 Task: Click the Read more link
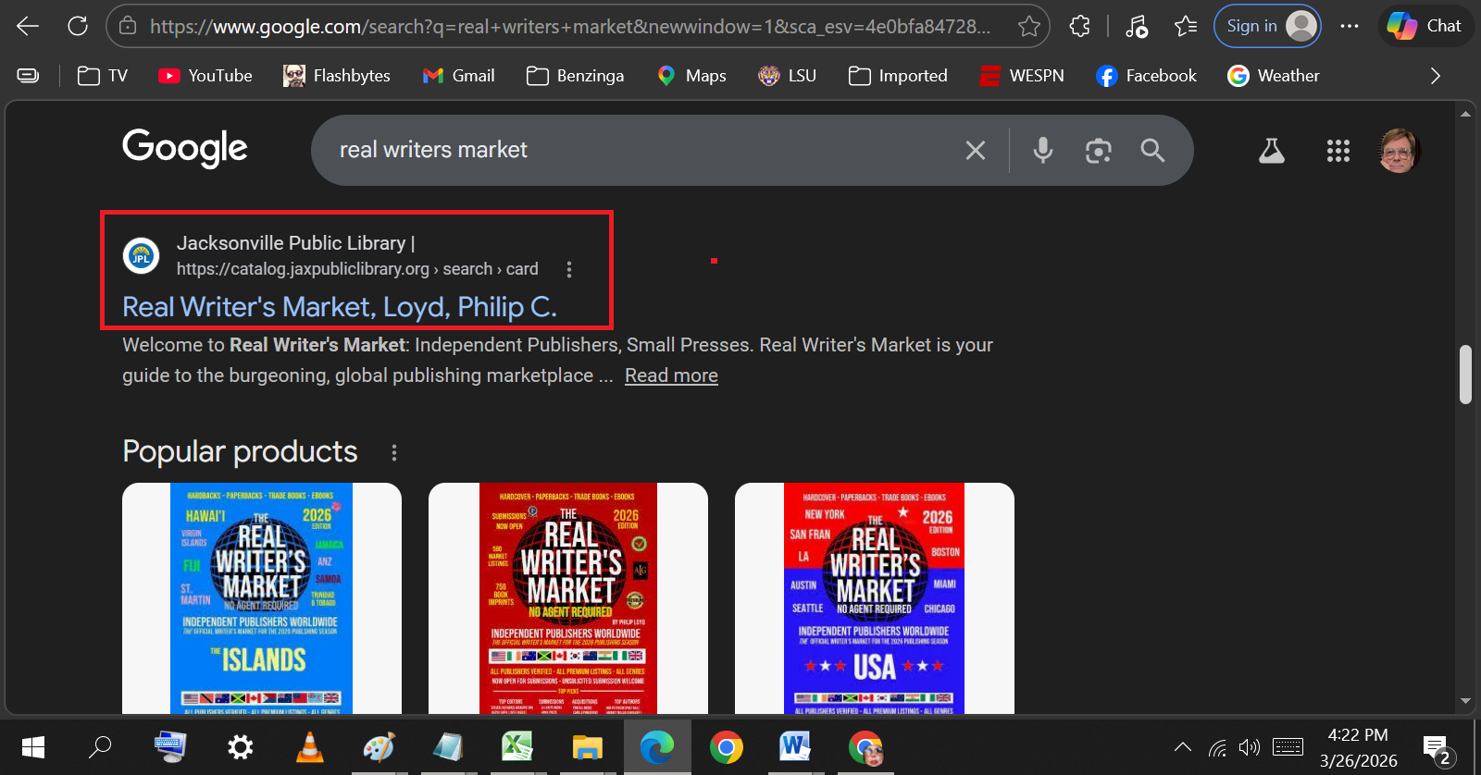pos(671,375)
